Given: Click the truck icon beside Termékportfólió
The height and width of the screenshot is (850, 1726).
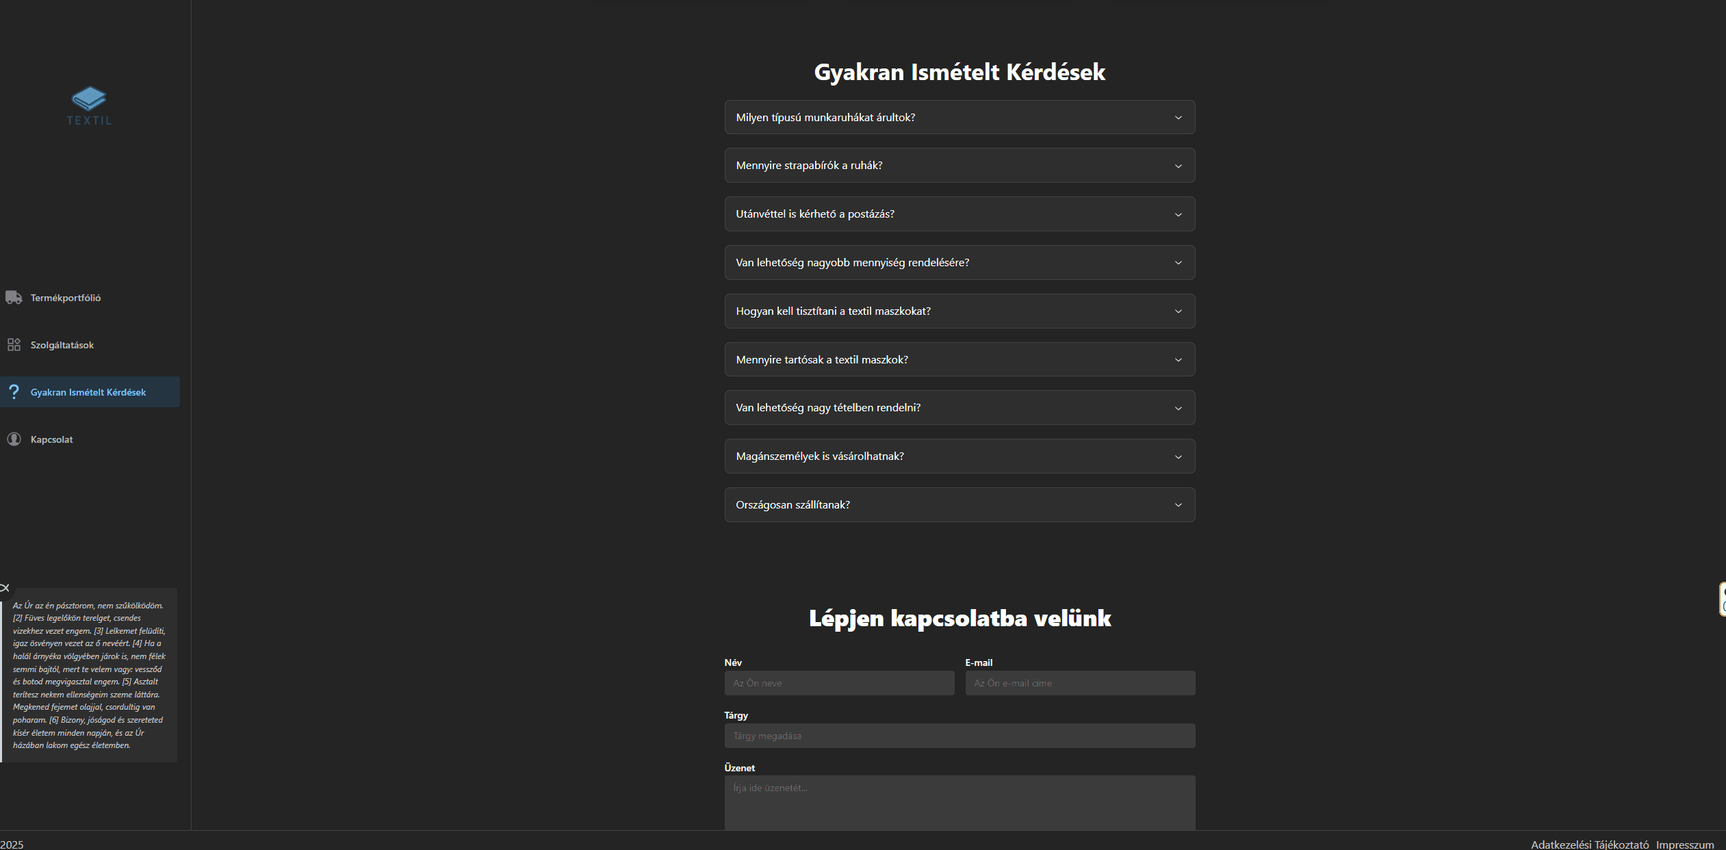Looking at the screenshot, I should (14, 298).
